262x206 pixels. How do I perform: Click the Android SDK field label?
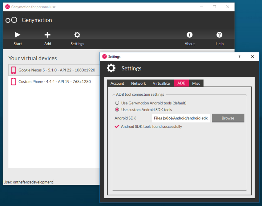pos(125,118)
